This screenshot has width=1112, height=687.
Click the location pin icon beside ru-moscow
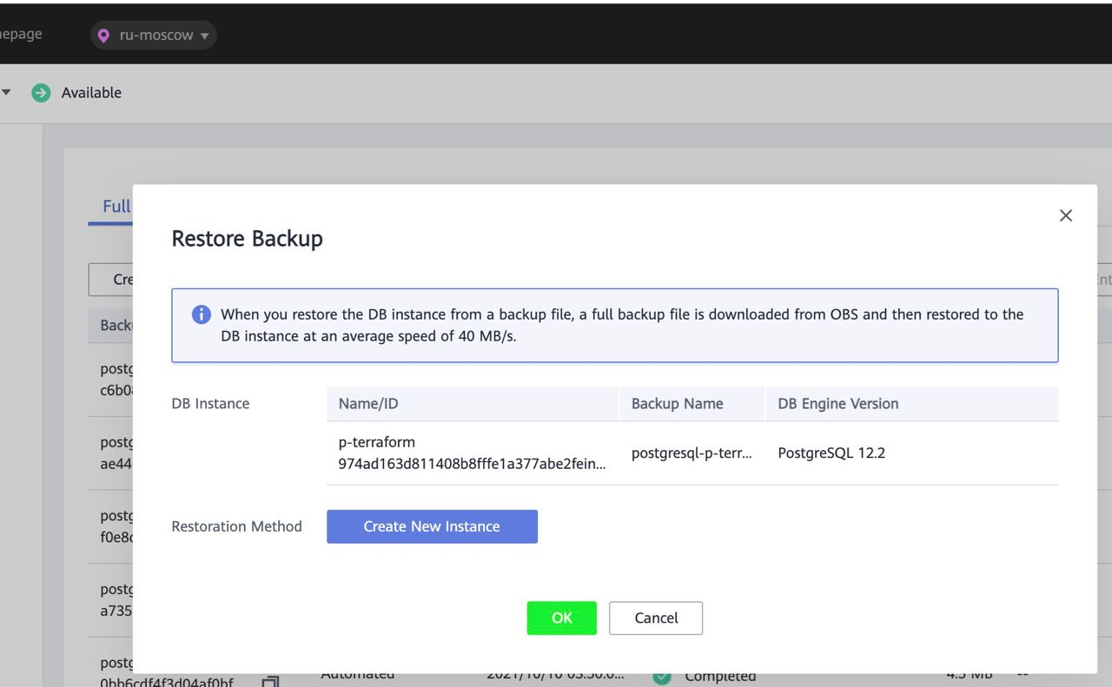tap(104, 36)
